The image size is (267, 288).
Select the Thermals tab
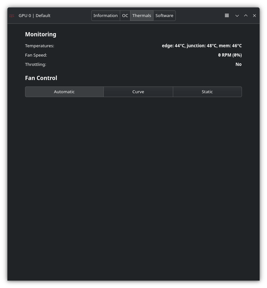[142, 15]
